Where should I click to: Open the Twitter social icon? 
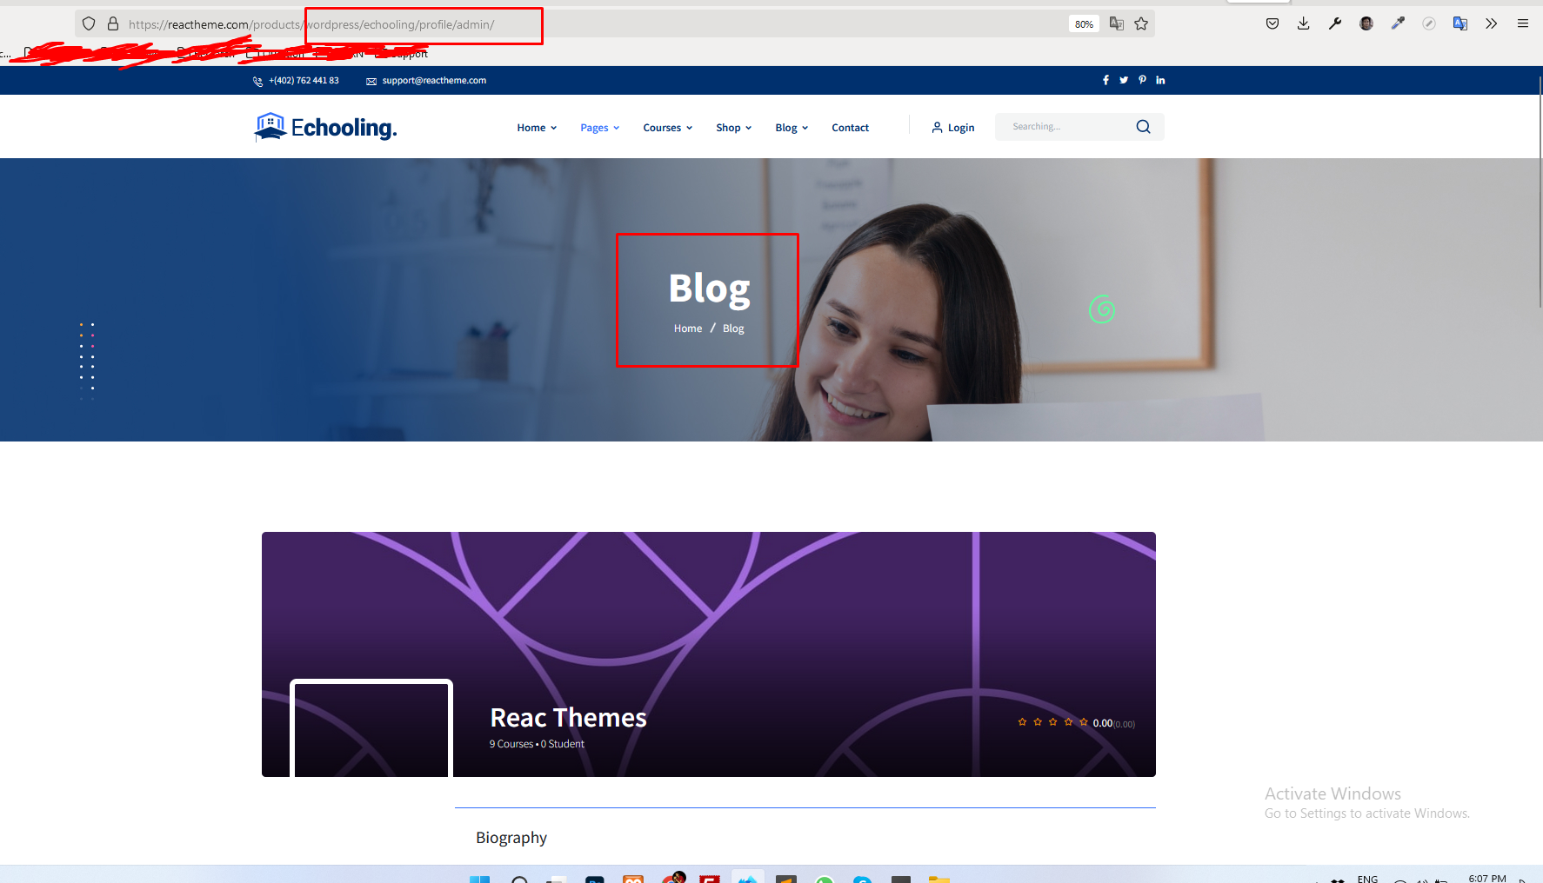1124,80
